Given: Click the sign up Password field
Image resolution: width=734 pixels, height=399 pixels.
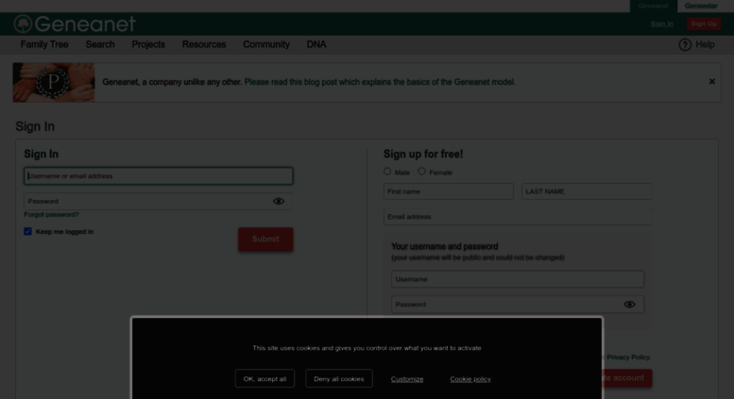Looking at the screenshot, I should click(518, 305).
